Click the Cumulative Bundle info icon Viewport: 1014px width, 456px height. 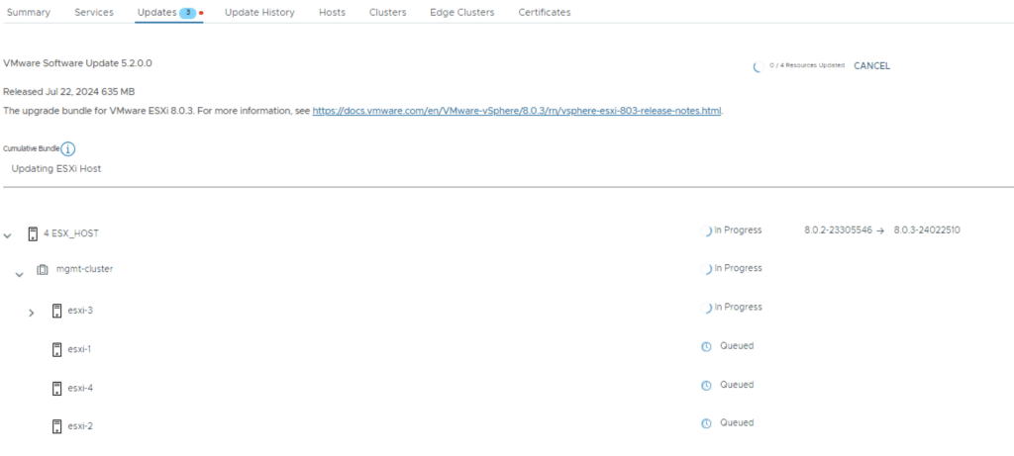68,149
